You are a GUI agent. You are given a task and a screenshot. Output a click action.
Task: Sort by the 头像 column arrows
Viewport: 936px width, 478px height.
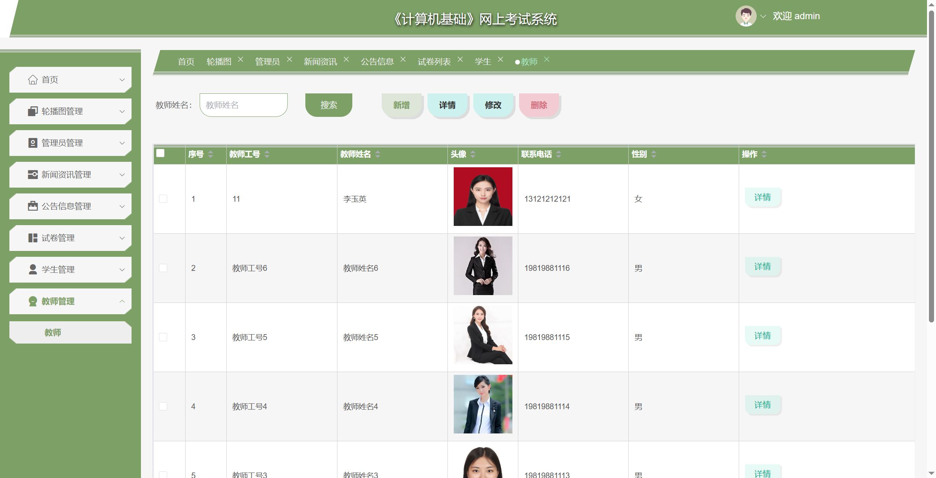tap(473, 154)
